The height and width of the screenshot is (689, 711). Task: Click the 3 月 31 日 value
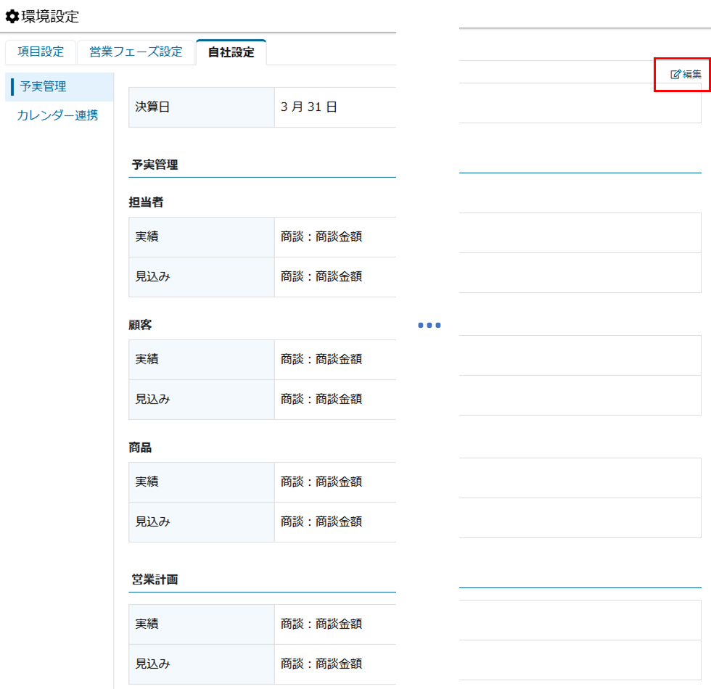click(309, 107)
